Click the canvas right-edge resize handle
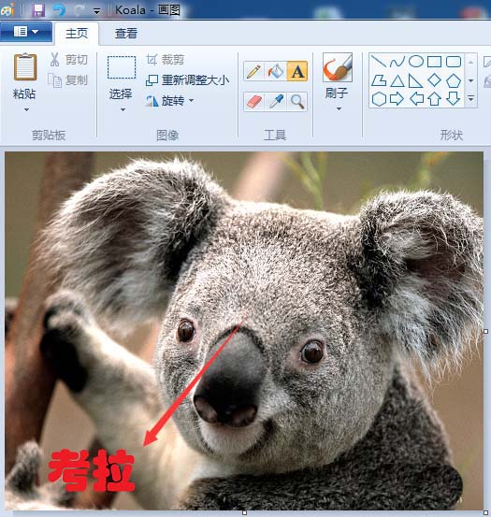 [x=485, y=331]
